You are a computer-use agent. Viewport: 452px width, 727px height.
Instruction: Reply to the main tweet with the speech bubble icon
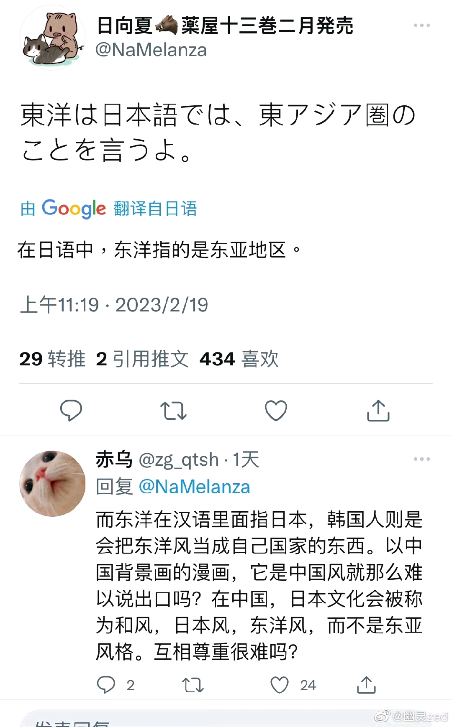point(71,410)
